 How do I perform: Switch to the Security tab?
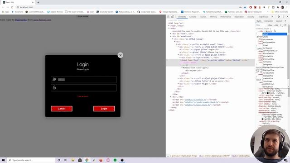pos(251,17)
